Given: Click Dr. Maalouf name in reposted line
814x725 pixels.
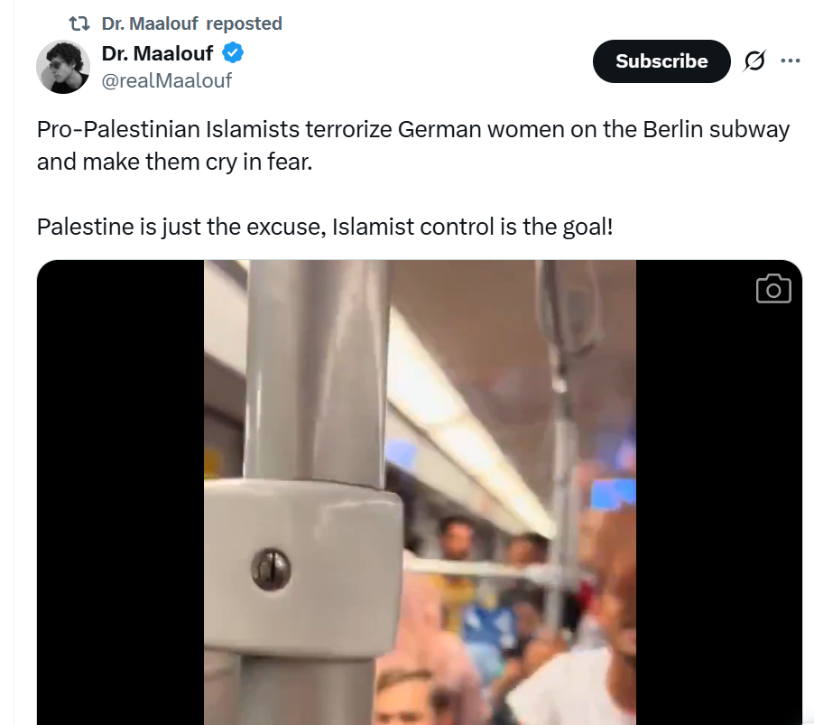Looking at the screenshot, I should [150, 23].
